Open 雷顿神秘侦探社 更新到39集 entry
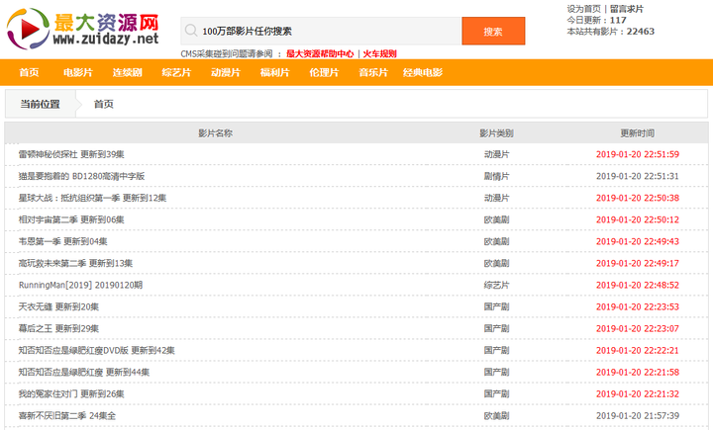Screen dimensions: 713x430 (71, 154)
